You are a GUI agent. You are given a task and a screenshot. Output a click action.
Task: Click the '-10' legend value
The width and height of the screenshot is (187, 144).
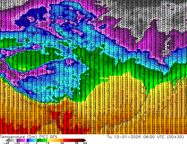point(27,143)
